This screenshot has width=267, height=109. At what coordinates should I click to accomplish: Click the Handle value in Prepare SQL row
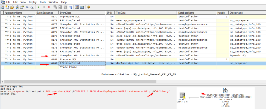222,59
